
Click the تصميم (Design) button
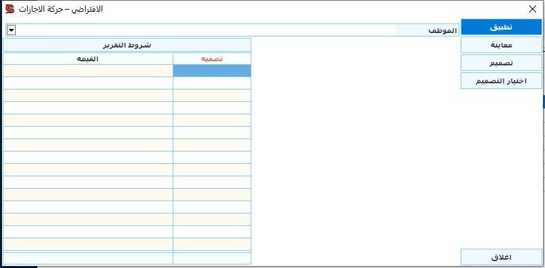(x=501, y=63)
